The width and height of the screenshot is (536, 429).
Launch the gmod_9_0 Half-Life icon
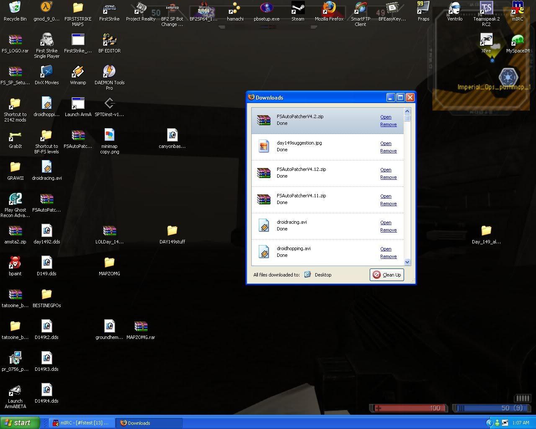click(x=46, y=11)
